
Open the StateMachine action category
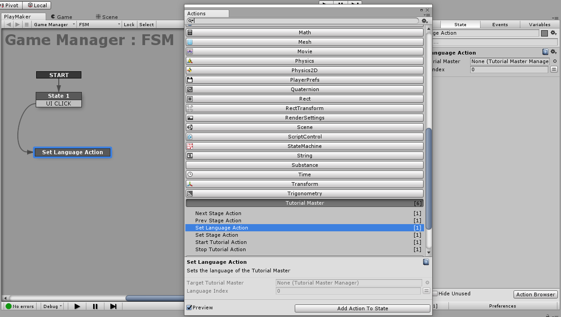pos(304,146)
